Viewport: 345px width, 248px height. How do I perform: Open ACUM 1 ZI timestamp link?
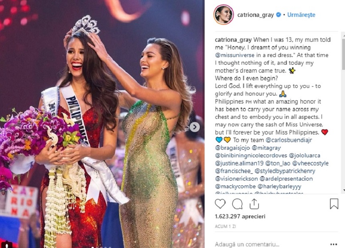coord(225,226)
